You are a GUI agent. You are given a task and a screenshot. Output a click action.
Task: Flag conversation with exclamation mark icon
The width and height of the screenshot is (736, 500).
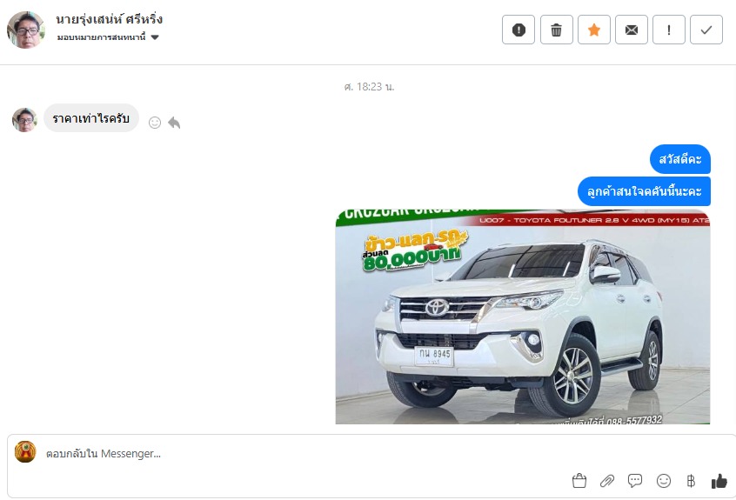click(x=669, y=30)
